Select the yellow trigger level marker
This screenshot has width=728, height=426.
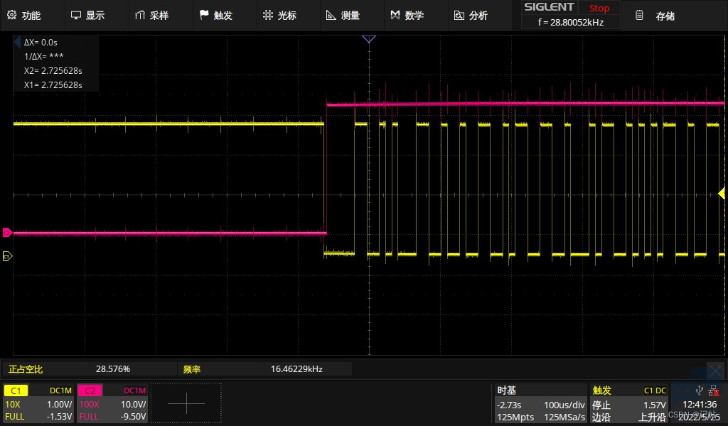coord(722,193)
